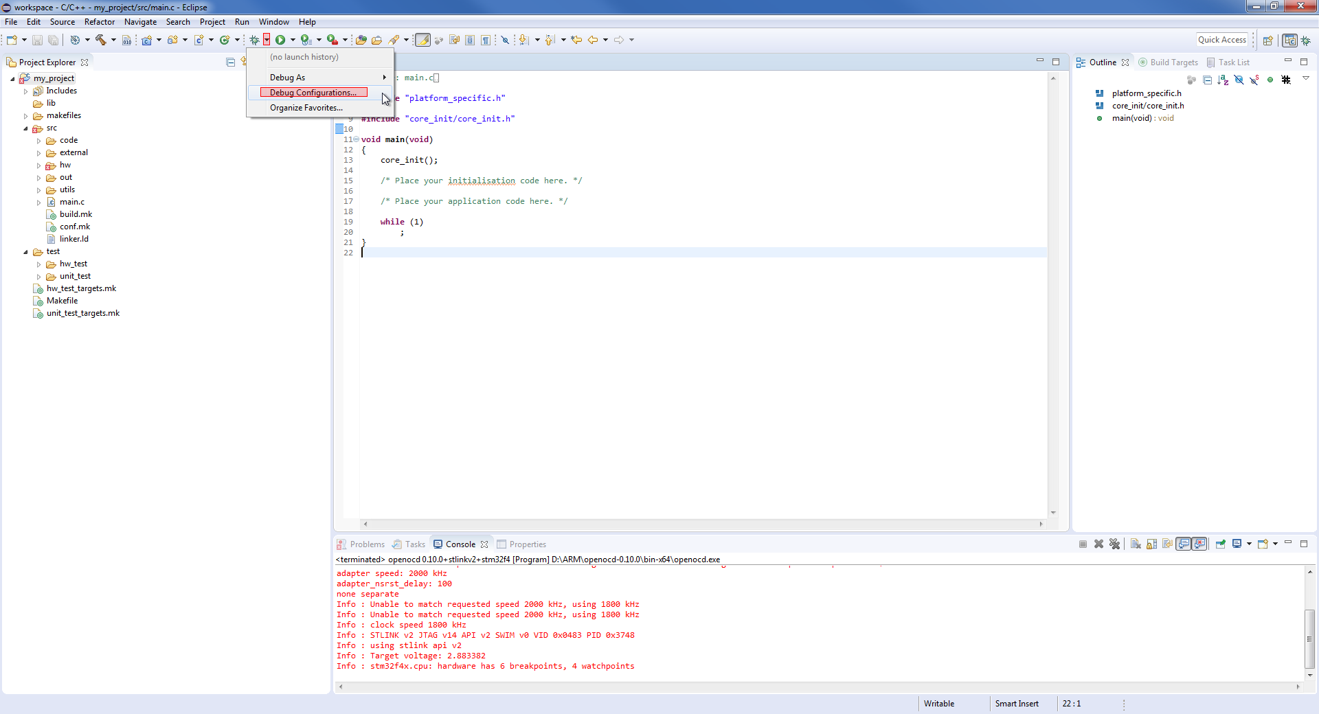
Task: Open the Refactor menu
Action: click(x=100, y=22)
